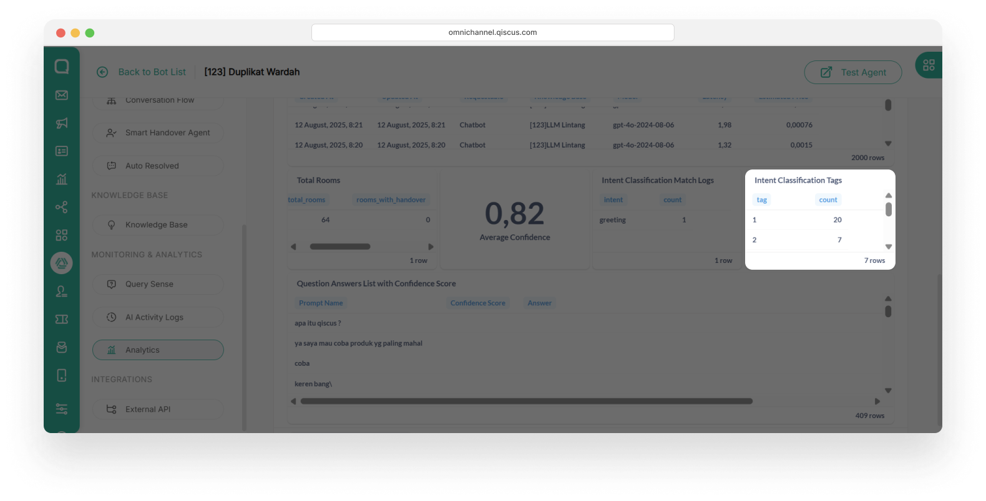The width and height of the screenshot is (986, 501).
Task: Click the integration share-nodes sidebar icon
Action: 62,208
